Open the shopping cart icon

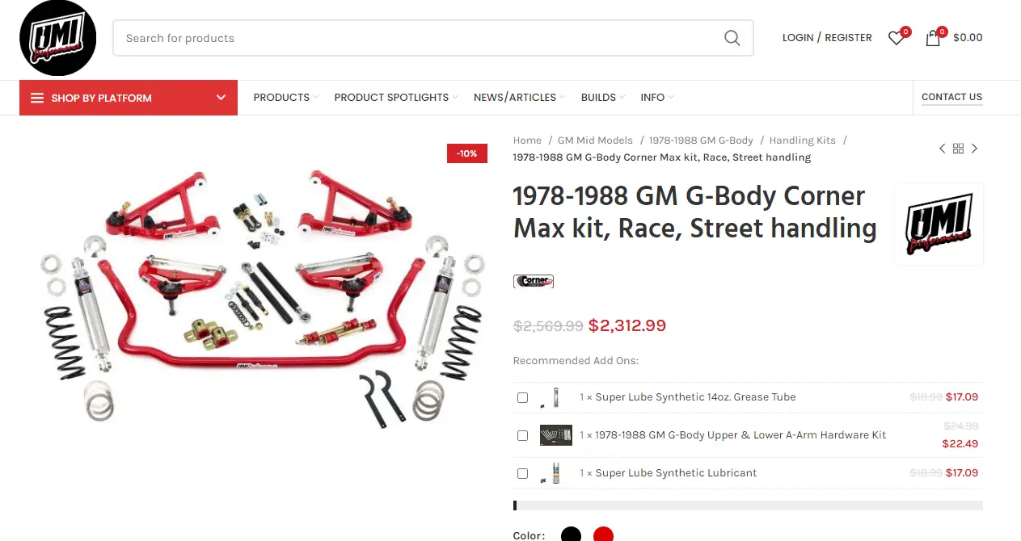[x=933, y=38]
